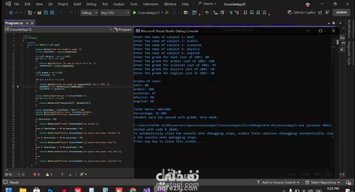
Task: Open the account profile avatar
Action: [308, 4]
